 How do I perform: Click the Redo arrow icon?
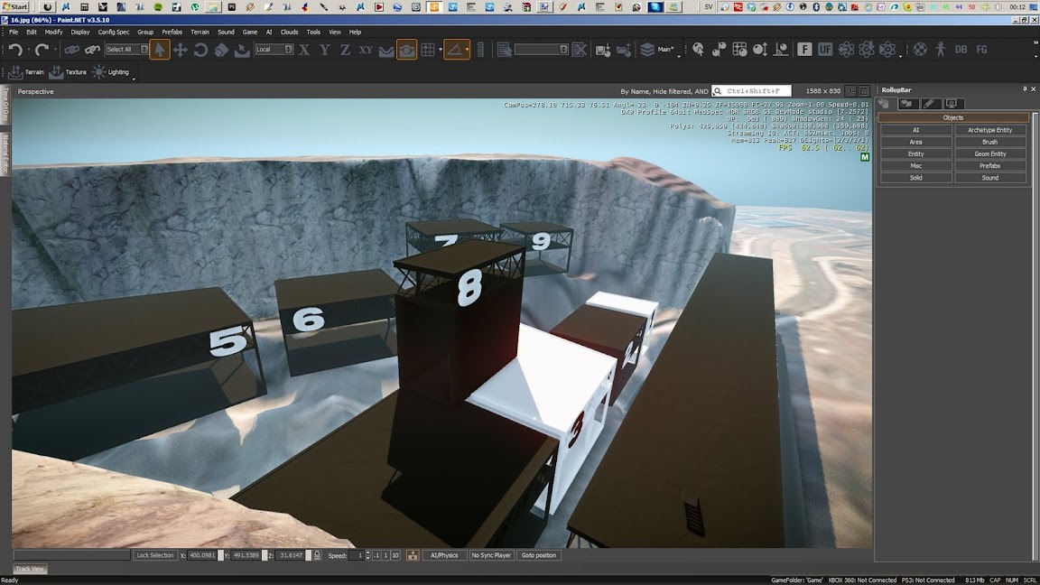tap(42, 50)
